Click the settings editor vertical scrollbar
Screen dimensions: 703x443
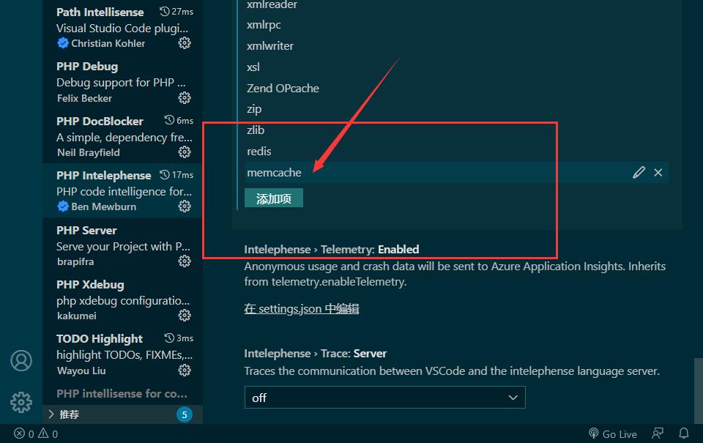pos(698,390)
